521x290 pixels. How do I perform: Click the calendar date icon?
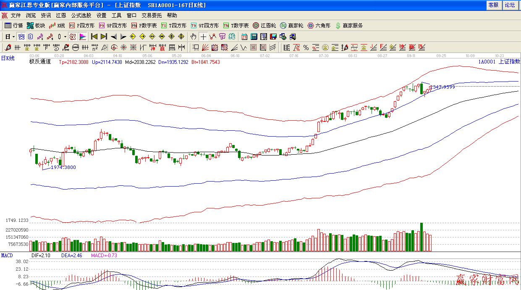[244, 37]
